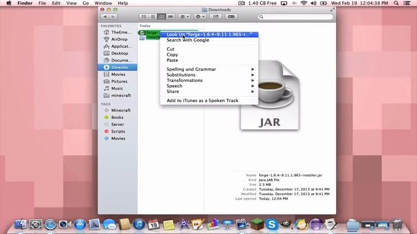
Task: Open minecraft folder in the sidebar
Action: (x=117, y=96)
